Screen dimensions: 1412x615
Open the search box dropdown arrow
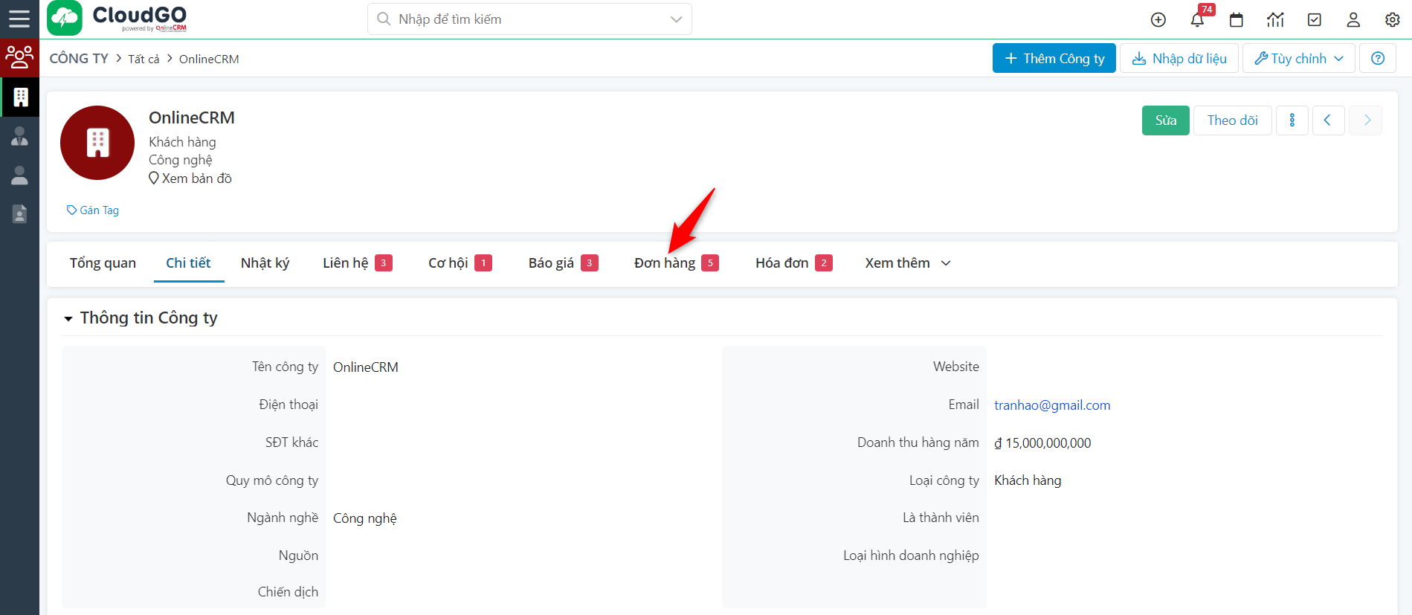click(676, 19)
